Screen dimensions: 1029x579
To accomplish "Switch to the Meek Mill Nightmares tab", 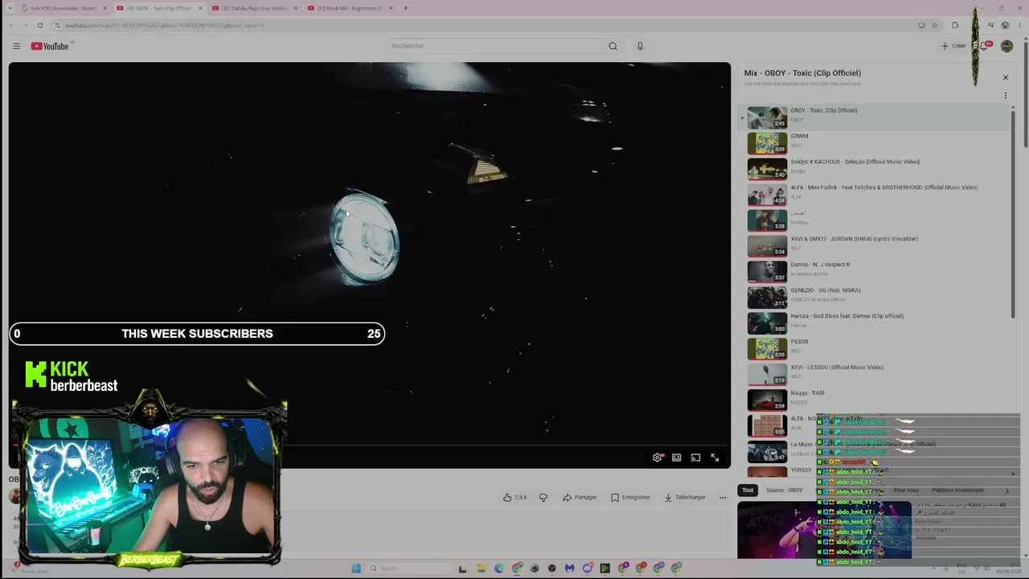I will [349, 8].
